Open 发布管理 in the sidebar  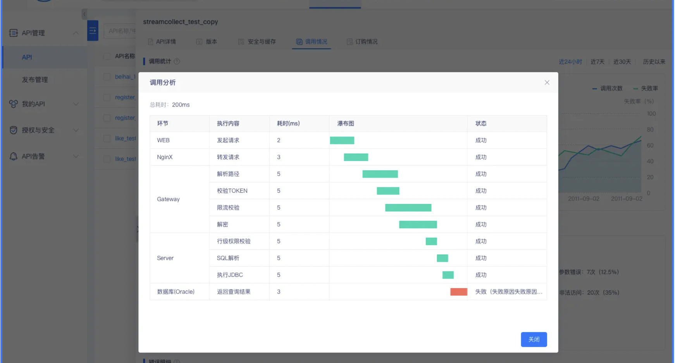35,80
